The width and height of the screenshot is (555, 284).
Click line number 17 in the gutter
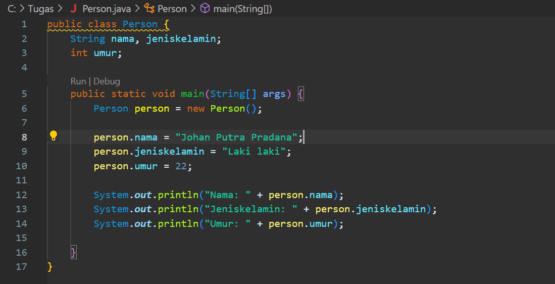(x=22, y=266)
